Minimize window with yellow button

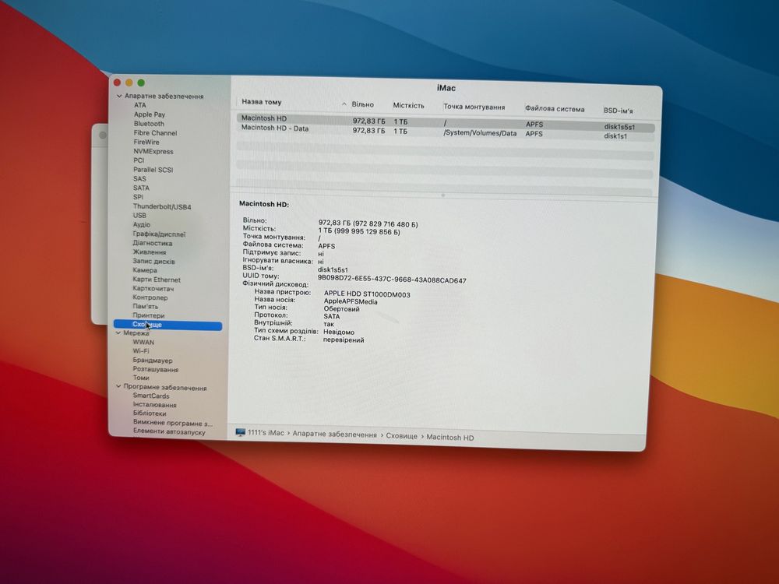(129, 83)
